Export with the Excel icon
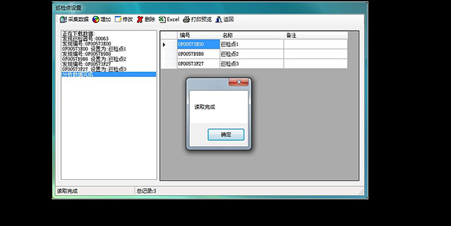451x226 pixels. [x=162, y=19]
